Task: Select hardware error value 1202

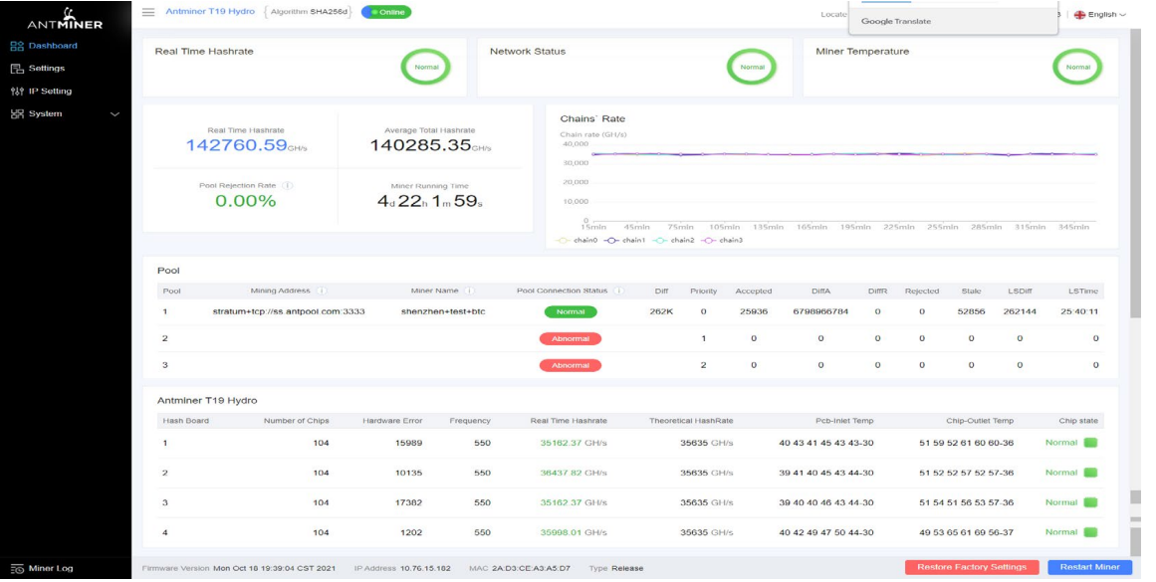Action: [x=411, y=532]
